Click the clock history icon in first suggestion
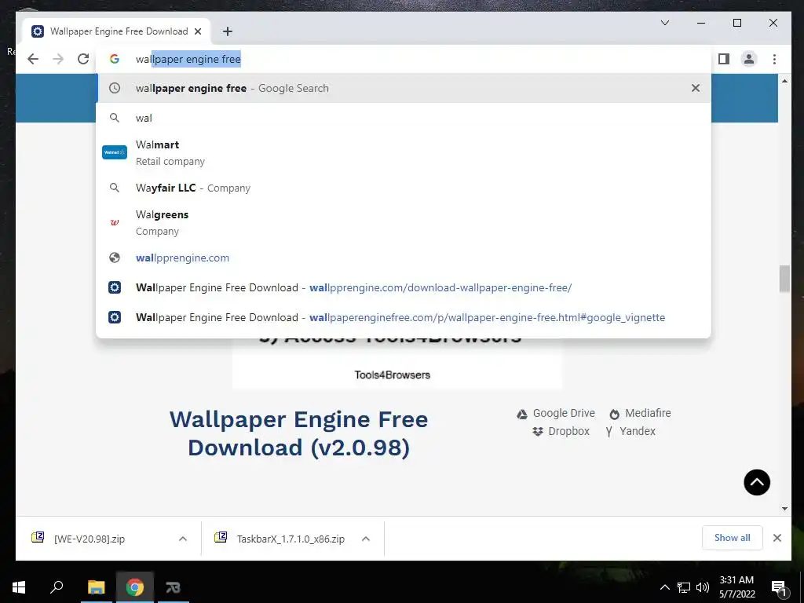Screen dimensions: 804x603 115,88
